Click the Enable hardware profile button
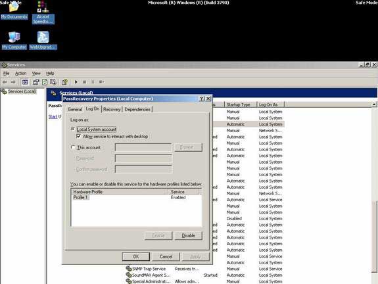378x284 pixels. click(x=158, y=235)
